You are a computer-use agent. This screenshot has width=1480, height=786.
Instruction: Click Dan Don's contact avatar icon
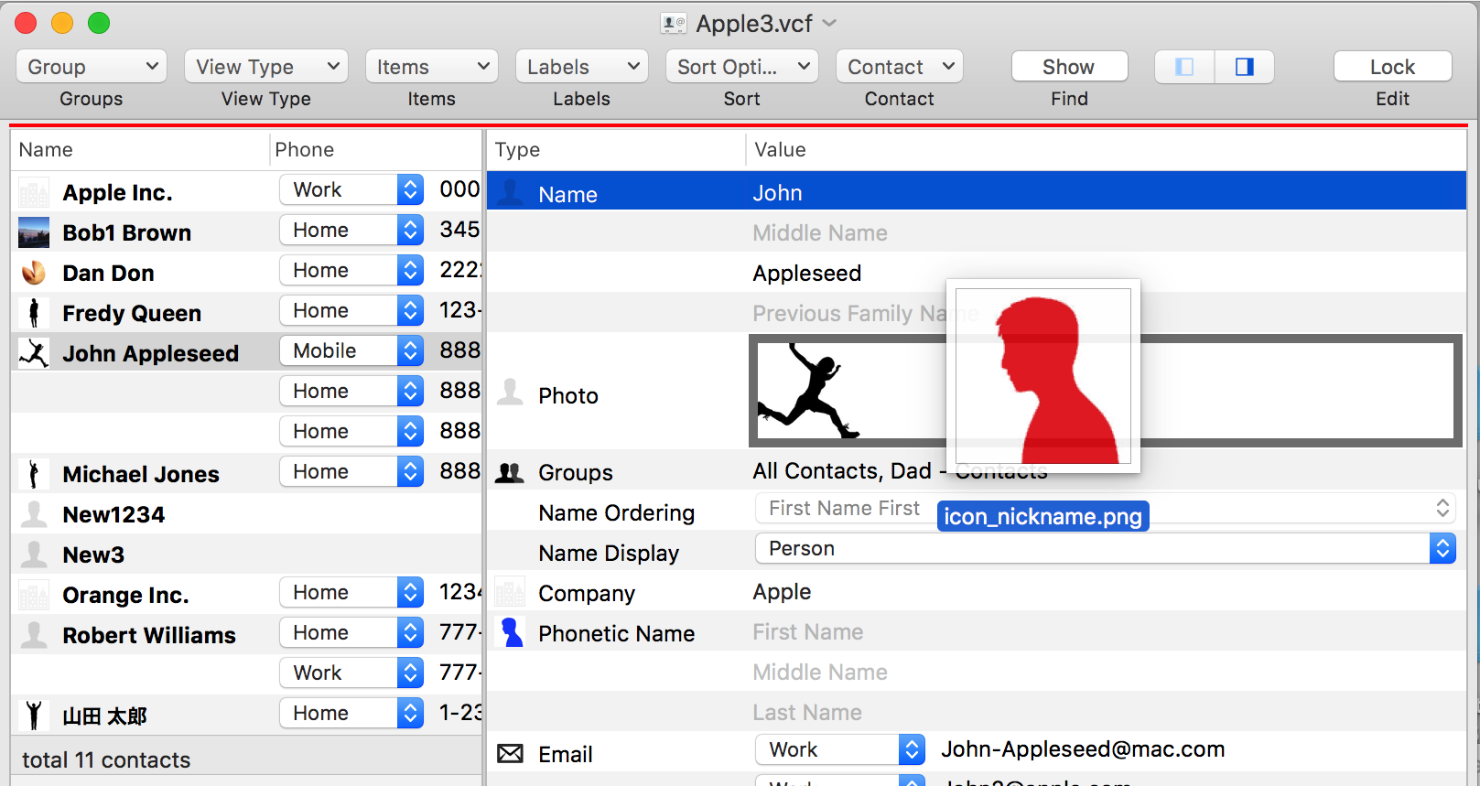click(34, 273)
